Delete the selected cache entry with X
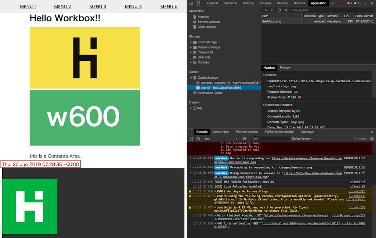 coord(286,10)
